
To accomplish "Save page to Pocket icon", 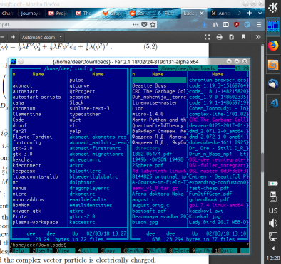I will pos(144,24).
